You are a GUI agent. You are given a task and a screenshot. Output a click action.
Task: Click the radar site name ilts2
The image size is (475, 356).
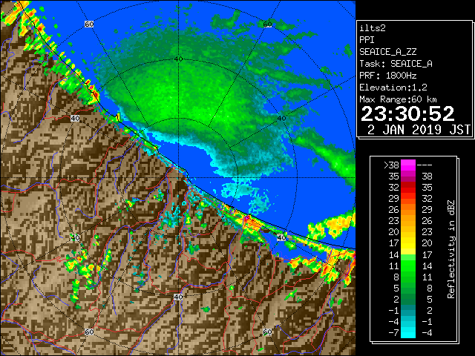coord(373,28)
